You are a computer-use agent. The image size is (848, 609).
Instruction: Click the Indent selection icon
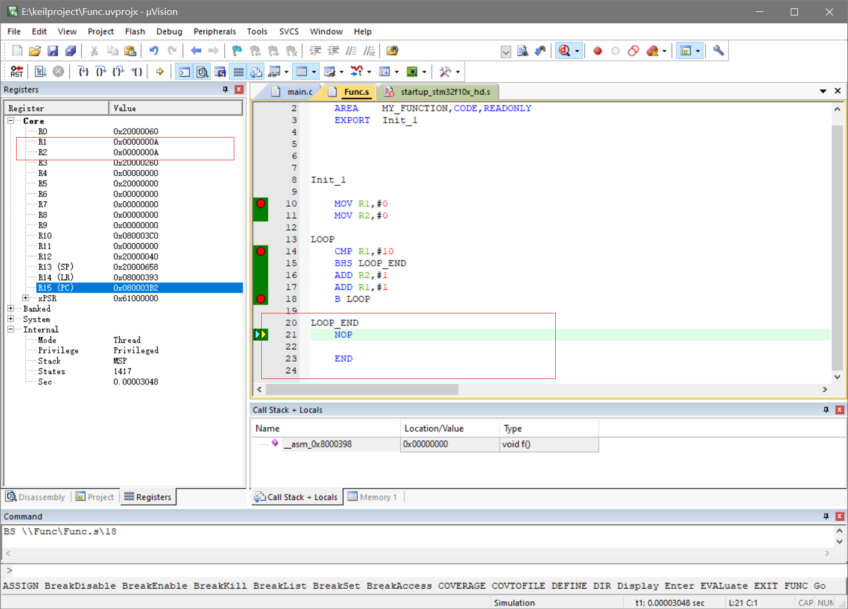click(x=315, y=51)
